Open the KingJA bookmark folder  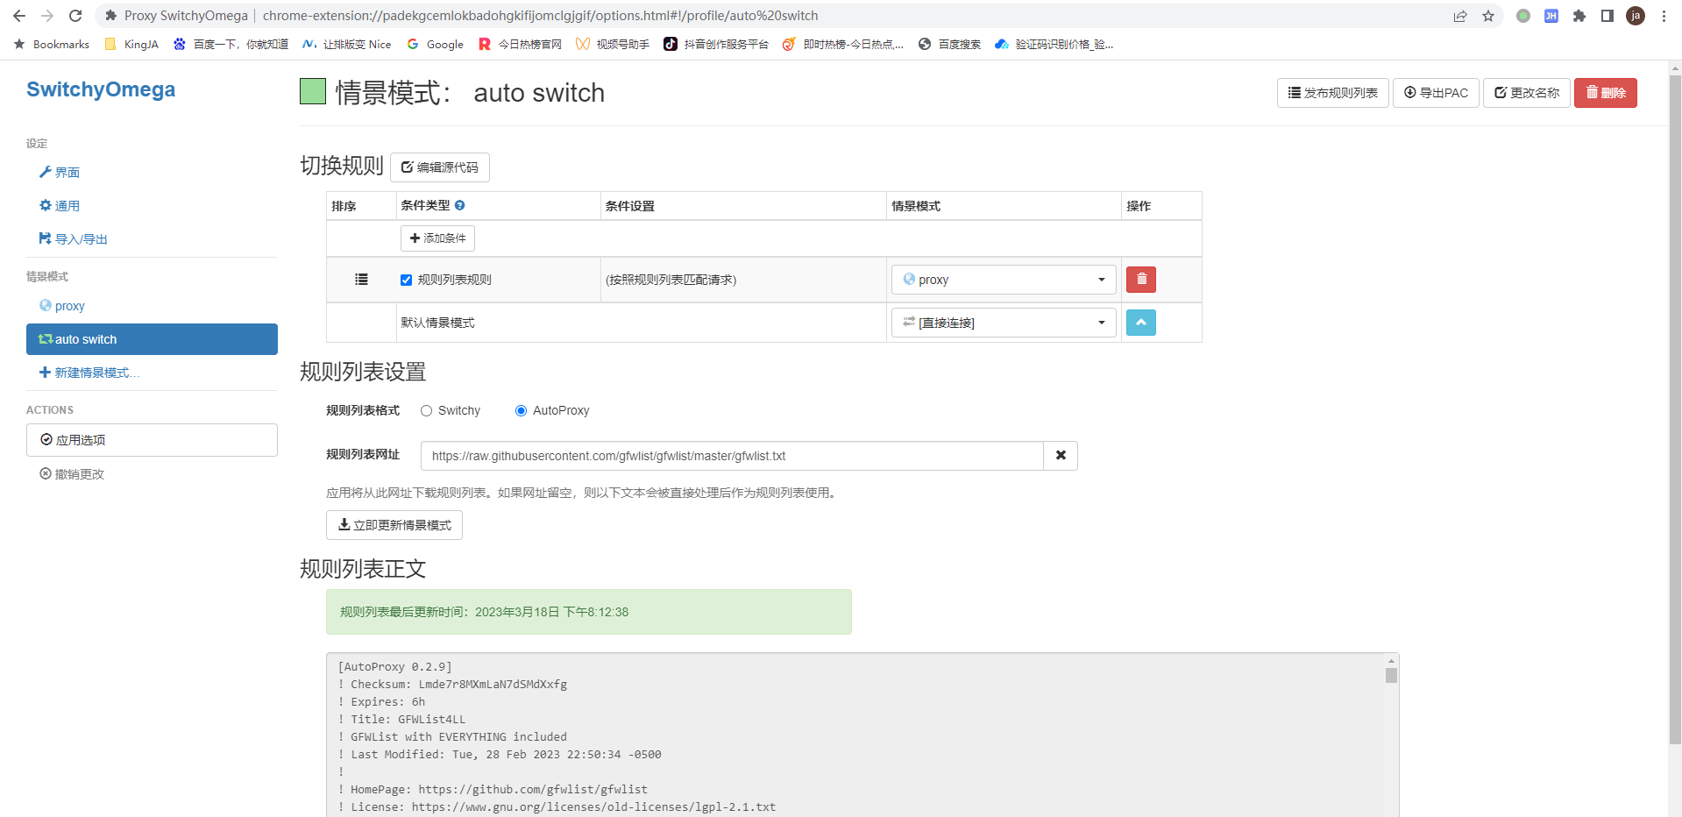coord(131,44)
